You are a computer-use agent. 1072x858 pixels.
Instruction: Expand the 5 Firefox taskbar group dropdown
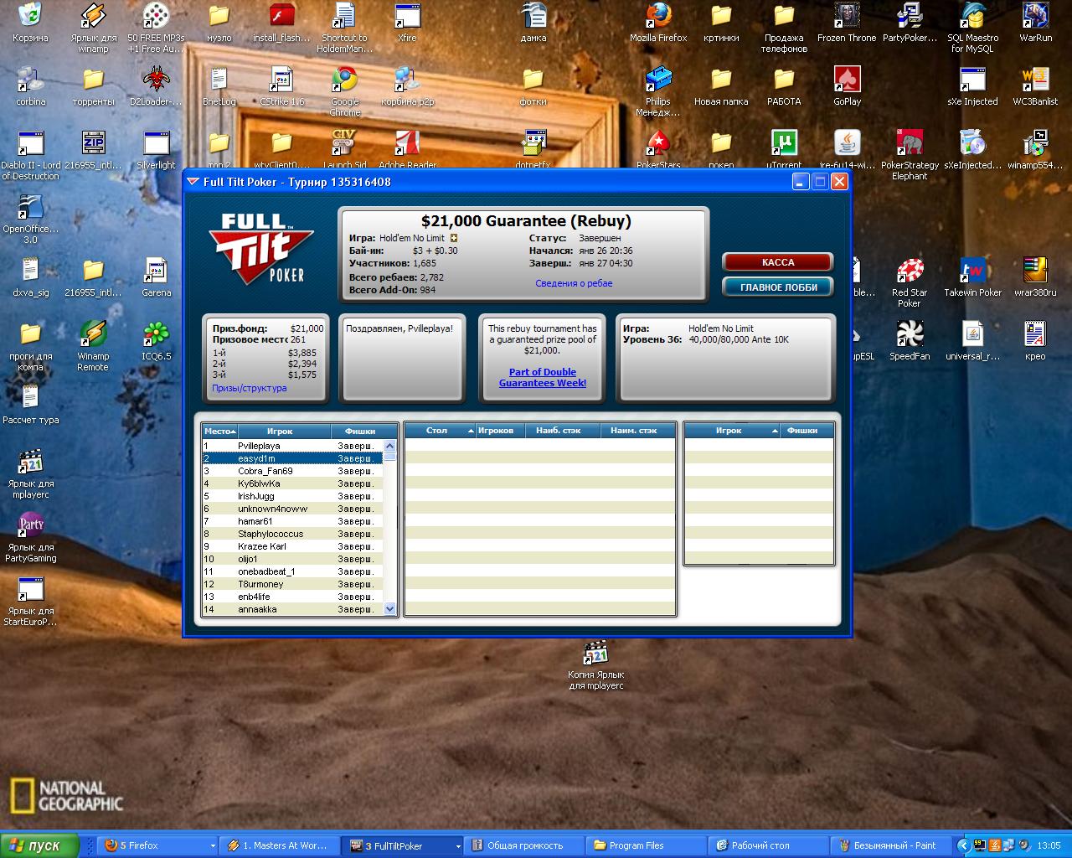tap(213, 846)
